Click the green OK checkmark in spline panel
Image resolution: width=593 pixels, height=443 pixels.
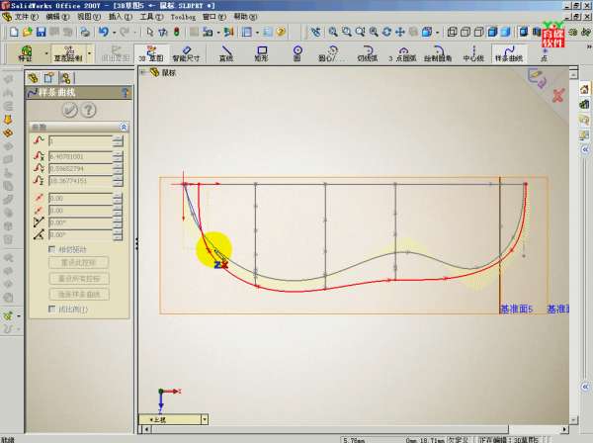tap(69, 110)
